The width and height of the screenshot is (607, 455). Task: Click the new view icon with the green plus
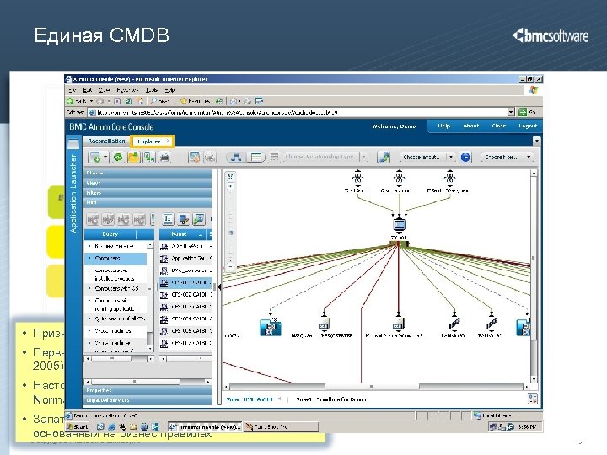click(95, 157)
